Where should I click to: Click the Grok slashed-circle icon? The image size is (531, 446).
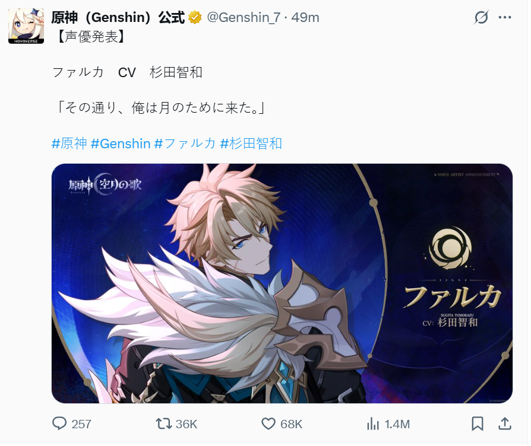[481, 17]
